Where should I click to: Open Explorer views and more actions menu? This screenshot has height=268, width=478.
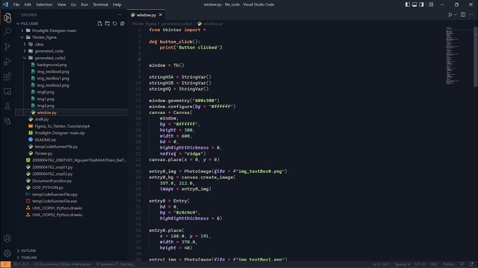[x=119, y=15]
